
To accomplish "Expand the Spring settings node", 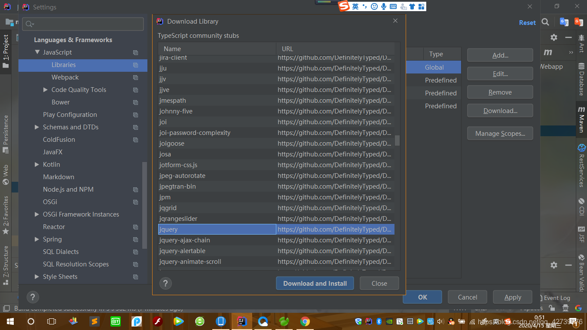I will (37, 239).
